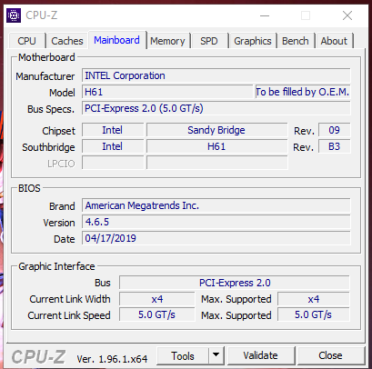Switch to the CPU tab
This screenshot has width=372, height=369.
[26, 41]
